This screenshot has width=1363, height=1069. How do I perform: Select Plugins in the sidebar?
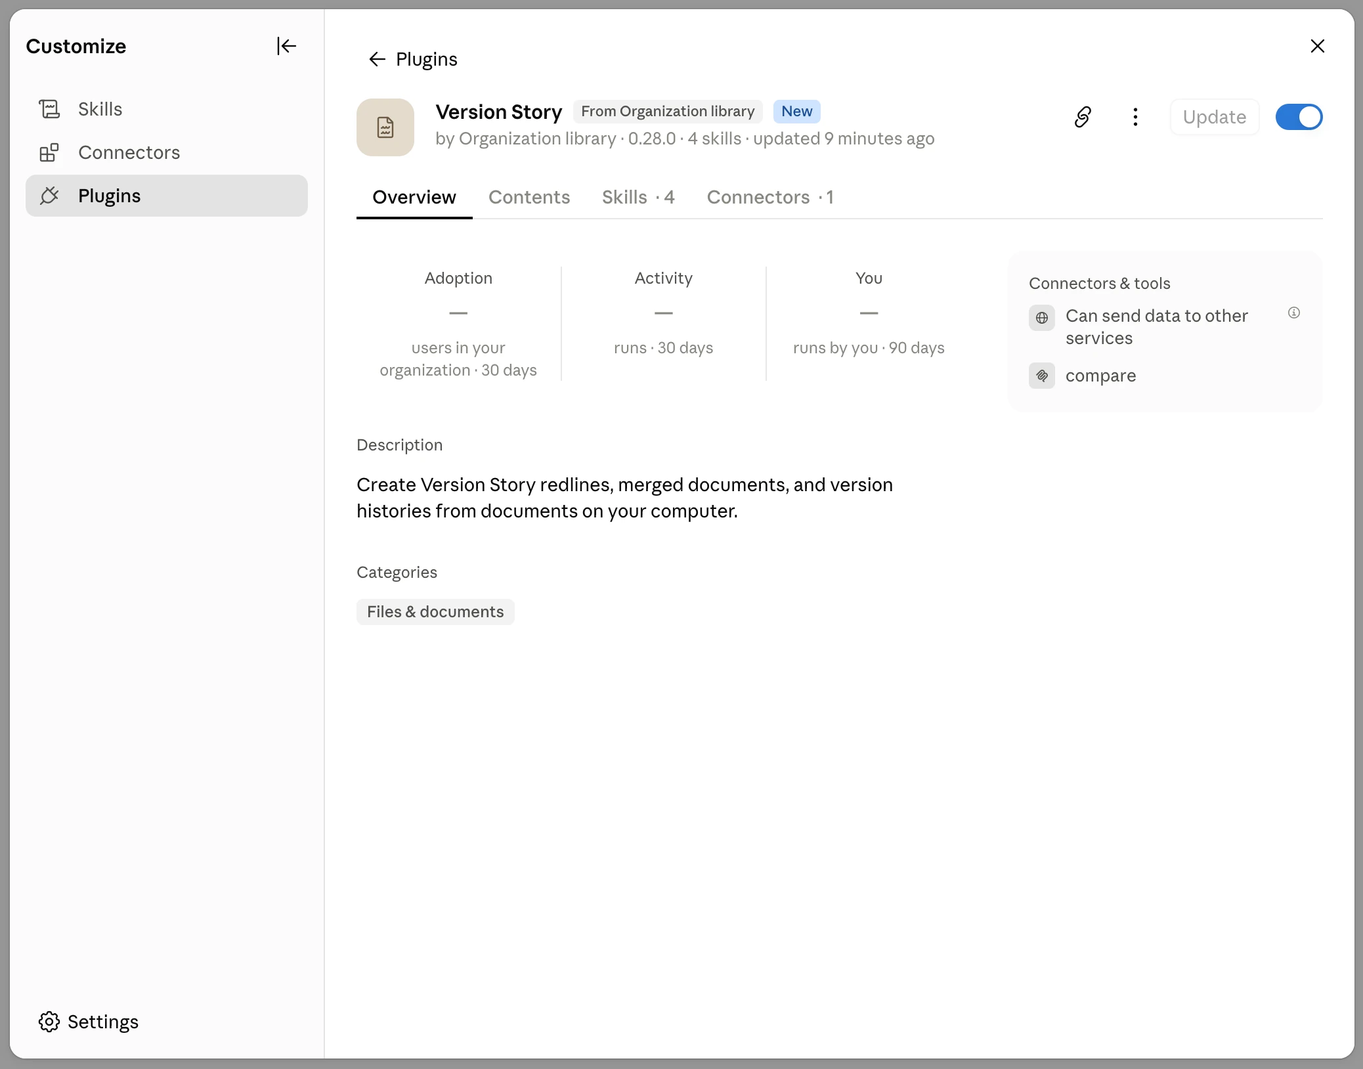[x=167, y=196]
